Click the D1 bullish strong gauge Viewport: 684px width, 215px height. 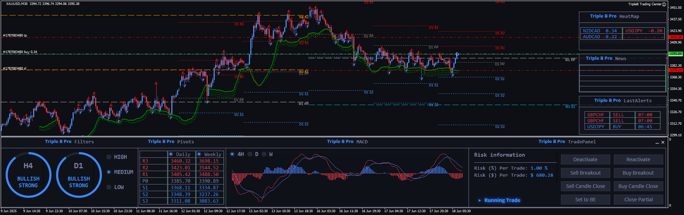point(79,175)
